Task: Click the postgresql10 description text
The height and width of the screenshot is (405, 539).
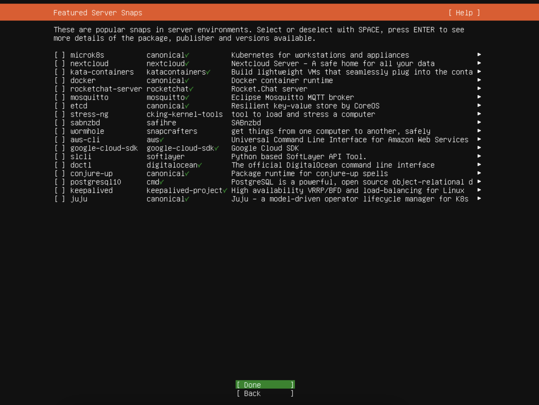Action: (352, 182)
